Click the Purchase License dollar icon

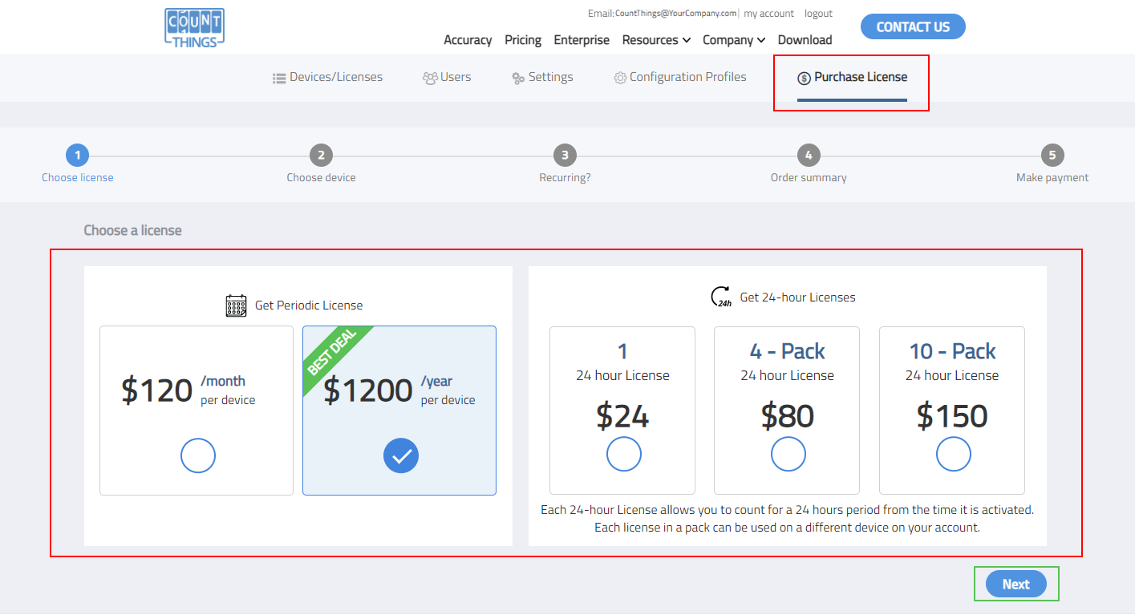pyautogui.click(x=804, y=78)
